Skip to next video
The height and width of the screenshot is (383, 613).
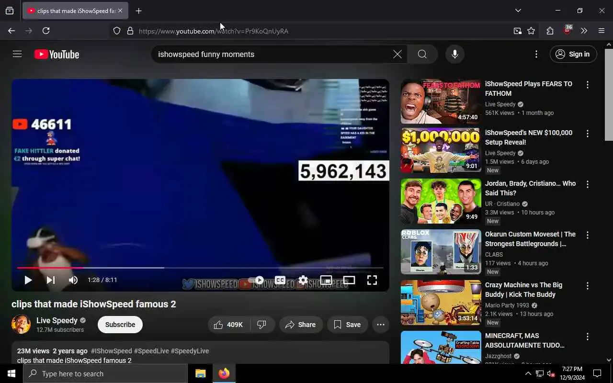click(51, 280)
